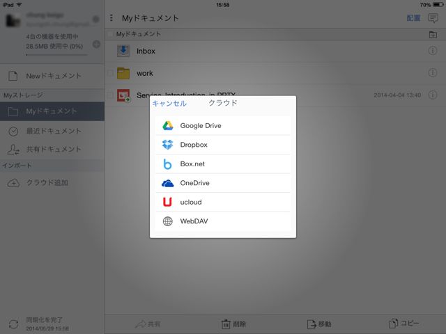Open the Inbox folder row
This screenshot has width=446, height=334.
(x=275, y=51)
